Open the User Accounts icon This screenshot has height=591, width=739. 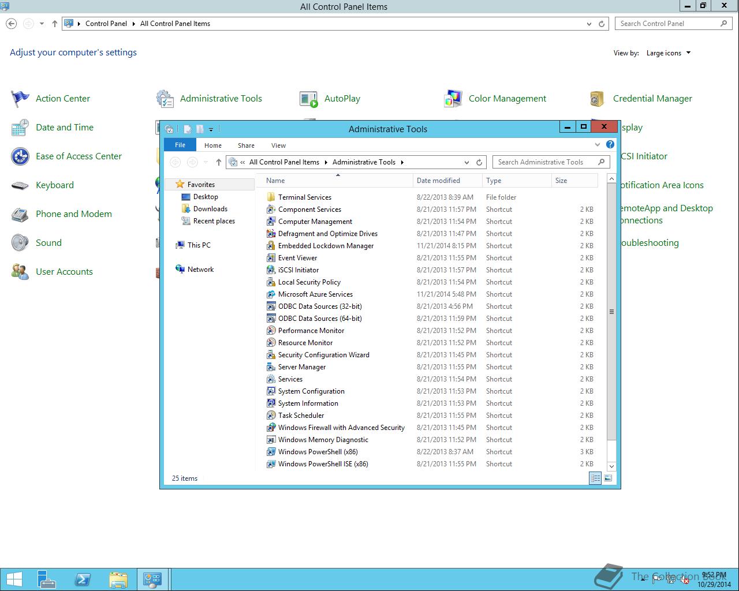pos(20,272)
